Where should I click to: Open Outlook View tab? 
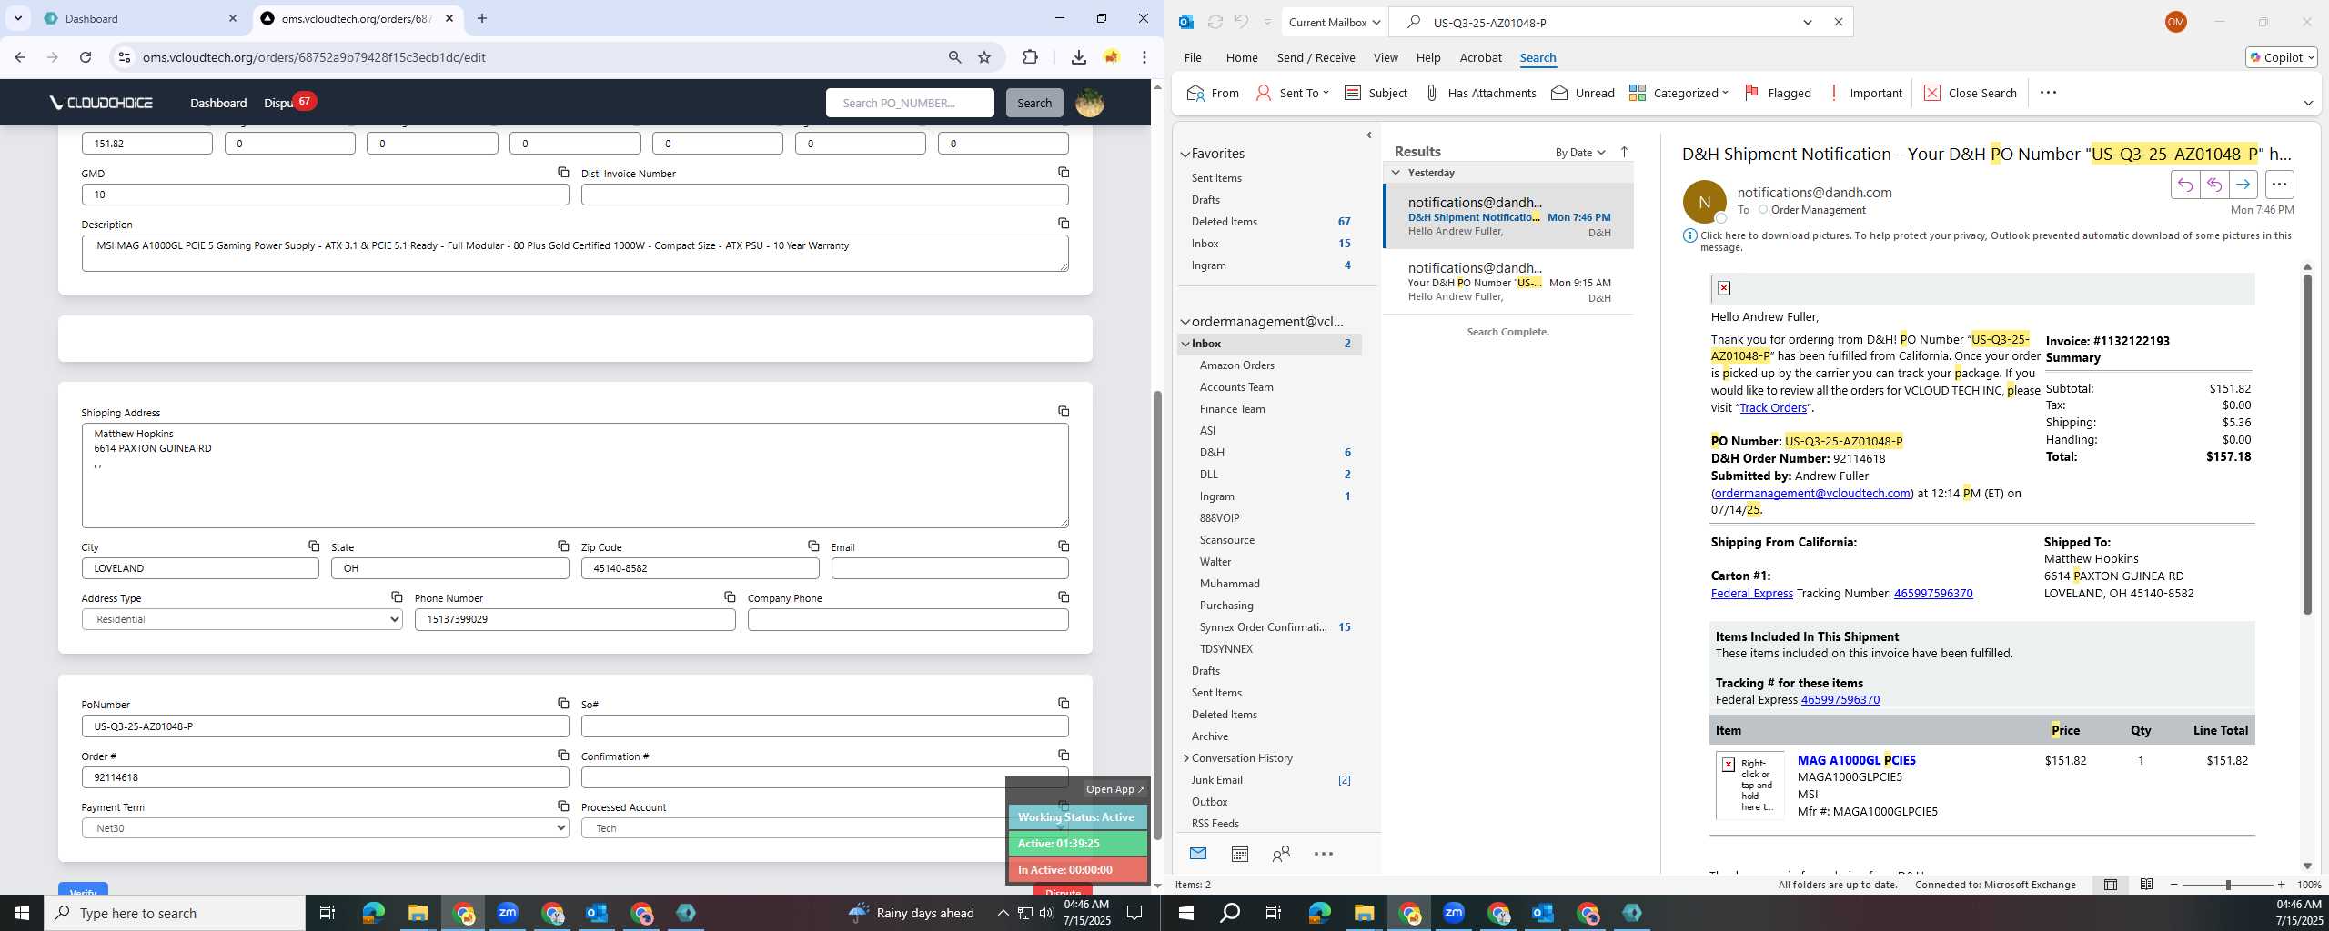pos(1385,57)
